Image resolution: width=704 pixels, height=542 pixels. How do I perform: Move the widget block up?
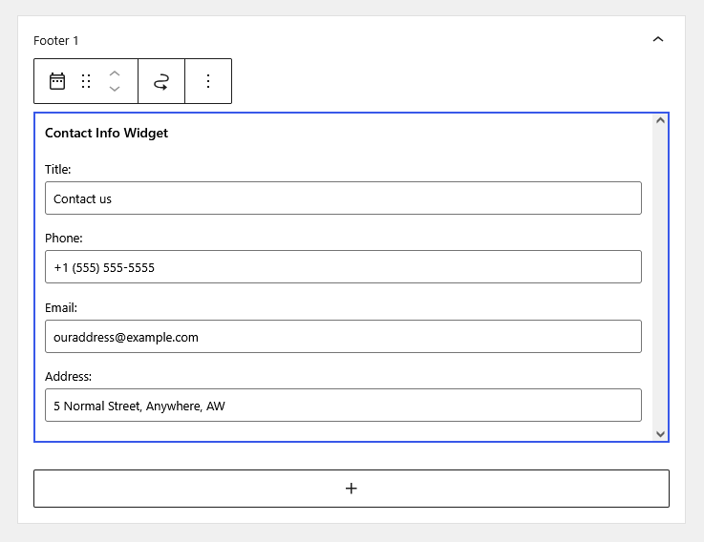[115, 73]
